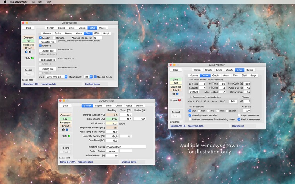The width and height of the screenshot is (295, 184).
Task: Click Switch Status Open field
Action: click(x=112, y=151)
